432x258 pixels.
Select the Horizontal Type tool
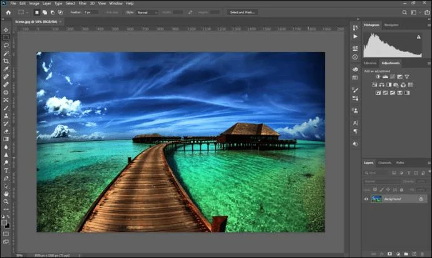pyautogui.click(x=6, y=170)
